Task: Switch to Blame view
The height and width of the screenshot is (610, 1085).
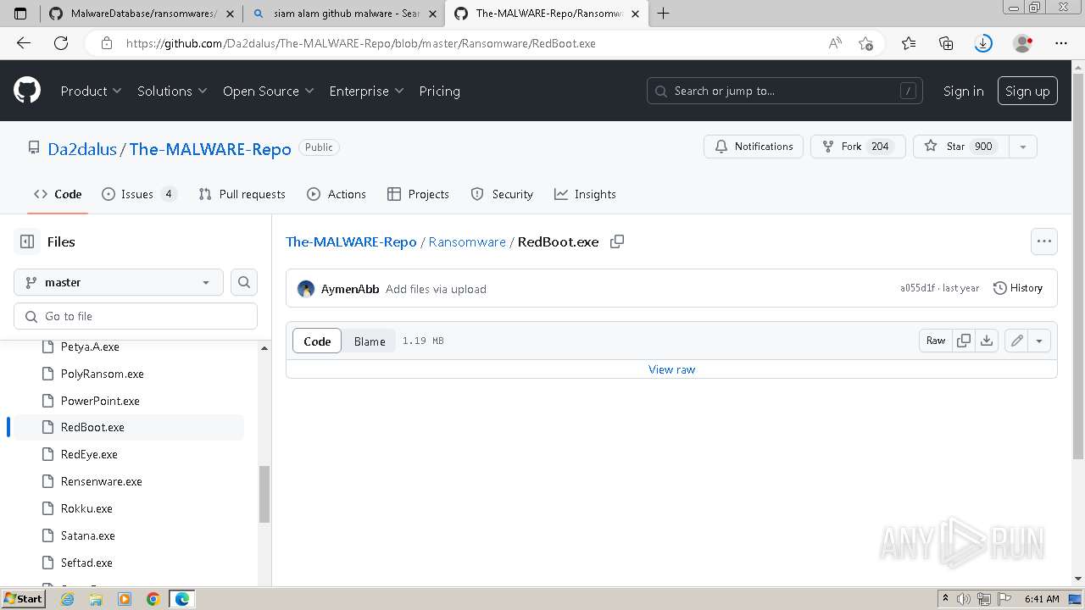Action: click(370, 341)
